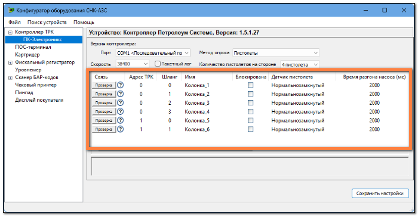The height and width of the screenshot is (216, 418).
Task: Click the help icon for Колонка_1
Action: (121, 85)
